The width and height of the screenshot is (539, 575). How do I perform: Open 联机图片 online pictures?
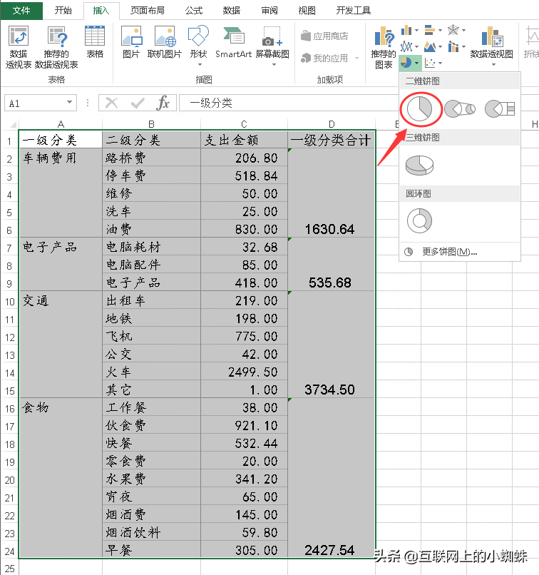tap(165, 42)
